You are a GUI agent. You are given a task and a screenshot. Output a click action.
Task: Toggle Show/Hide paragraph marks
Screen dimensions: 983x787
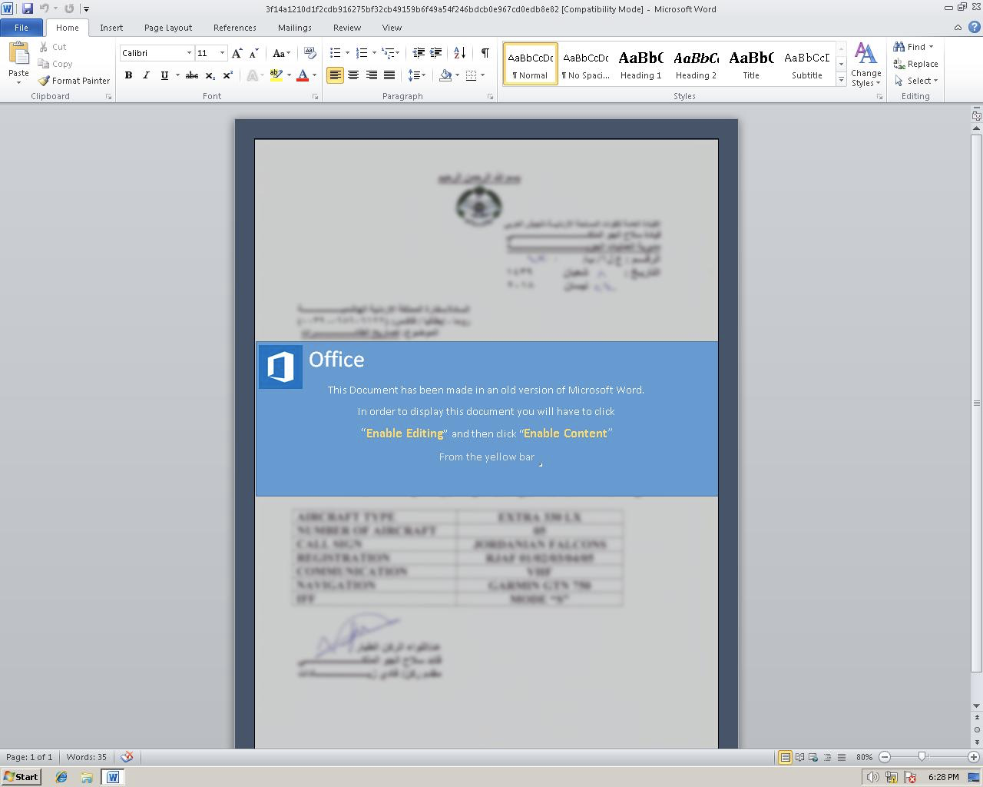point(485,53)
